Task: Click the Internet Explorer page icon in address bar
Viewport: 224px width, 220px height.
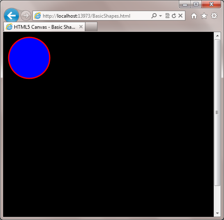Action: coord(37,16)
